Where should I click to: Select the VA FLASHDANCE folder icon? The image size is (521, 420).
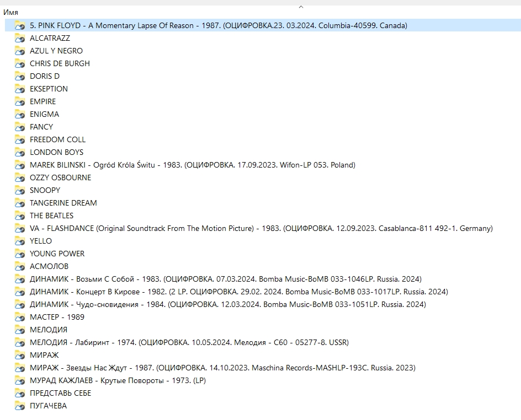point(20,228)
